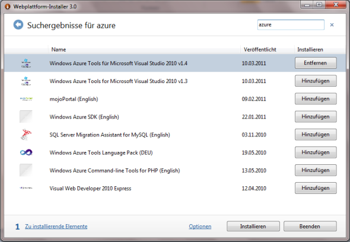The width and height of the screenshot is (350, 242).
Task: Click the number 1 items count
Action: [x=17, y=227]
